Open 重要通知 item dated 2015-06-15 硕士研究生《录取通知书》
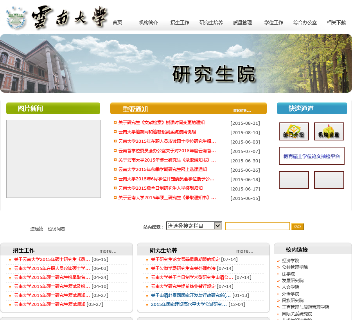Viewport: 352px width, 320px height. 167,198
